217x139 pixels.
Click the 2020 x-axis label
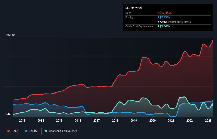click(x=152, y=121)
